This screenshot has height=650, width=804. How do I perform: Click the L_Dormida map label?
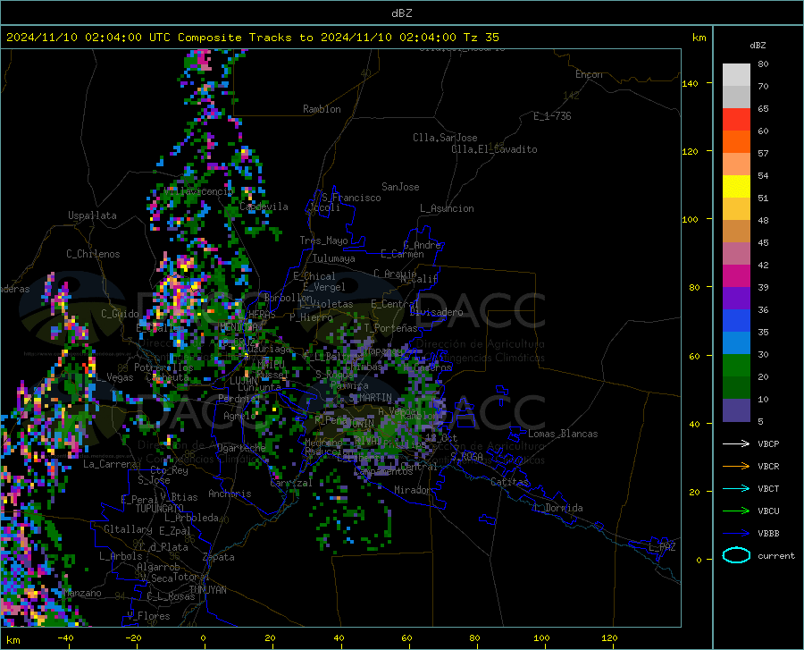[557, 508]
